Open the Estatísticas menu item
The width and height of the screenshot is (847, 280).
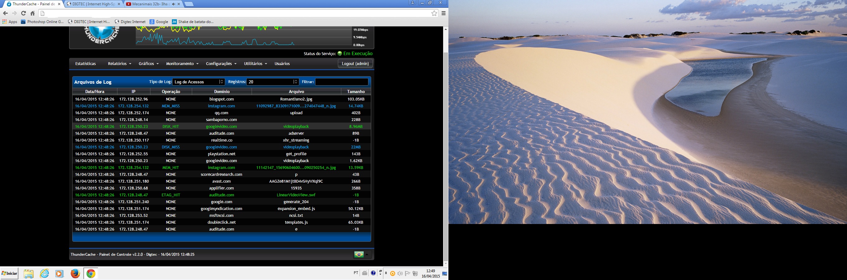pyautogui.click(x=86, y=64)
